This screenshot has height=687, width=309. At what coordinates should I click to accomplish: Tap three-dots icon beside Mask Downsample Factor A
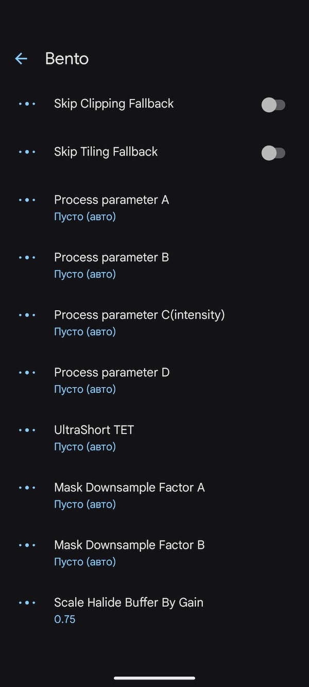[x=27, y=488]
